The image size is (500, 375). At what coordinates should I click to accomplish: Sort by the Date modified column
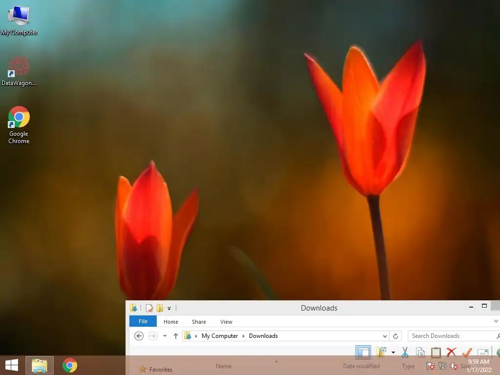[x=361, y=366]
